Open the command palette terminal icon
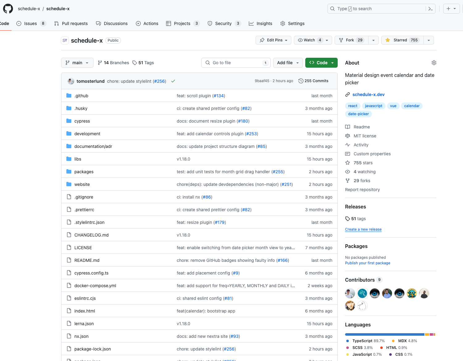Screen dimensions: 463x361 point(430,9)
